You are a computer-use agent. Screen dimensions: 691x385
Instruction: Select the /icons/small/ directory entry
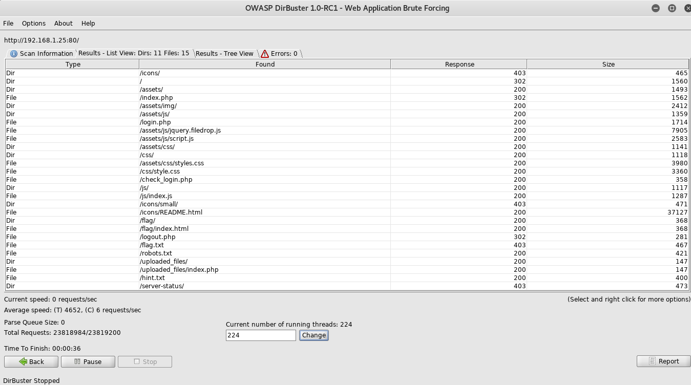(347, 204)
